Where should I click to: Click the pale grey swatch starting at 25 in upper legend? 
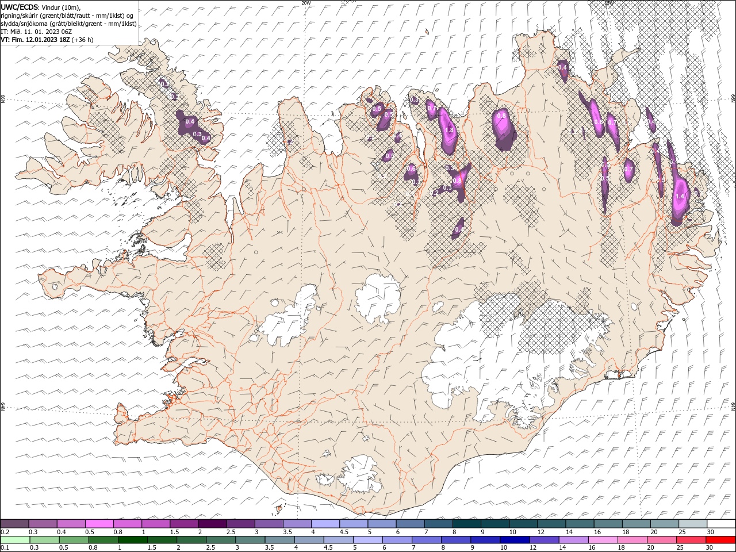[x=693, y=524]
